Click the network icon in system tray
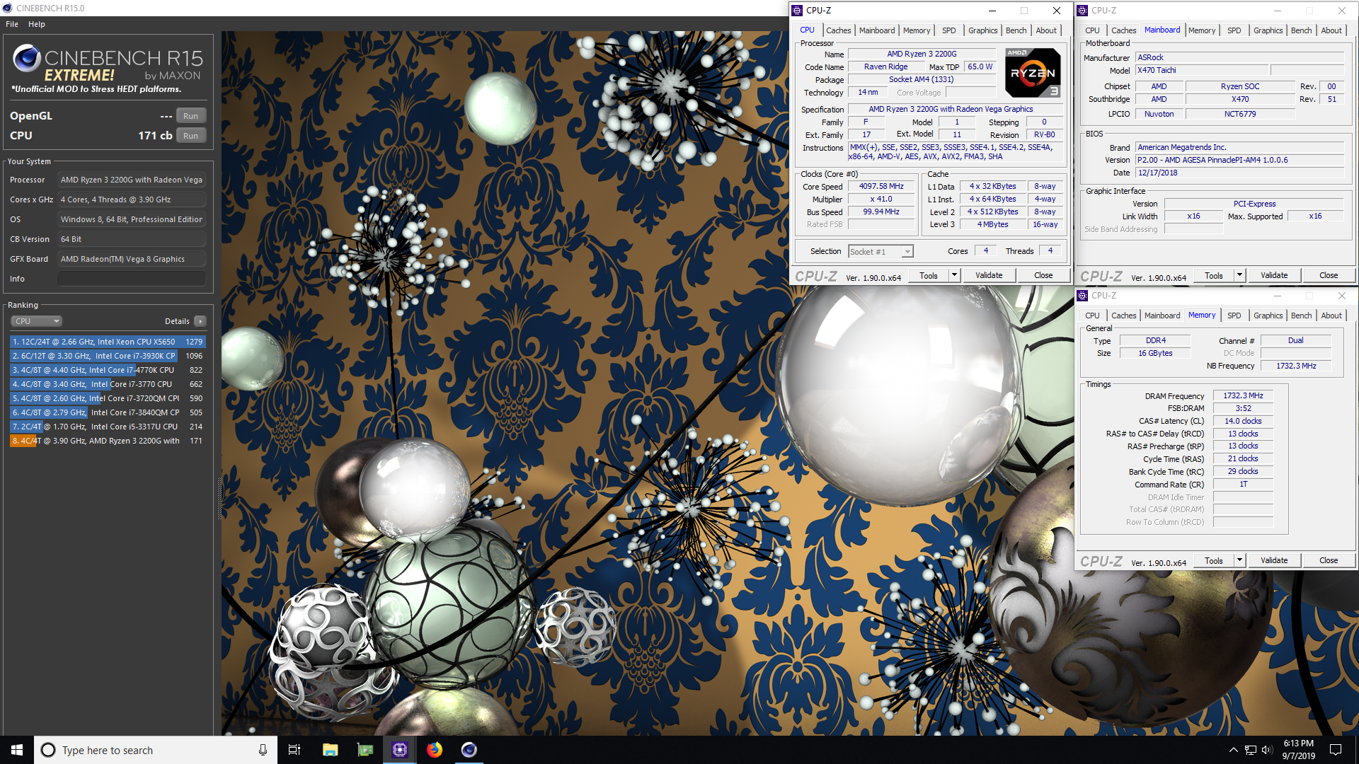Screen dimensions: 1359x764 tap(1251, 750)
